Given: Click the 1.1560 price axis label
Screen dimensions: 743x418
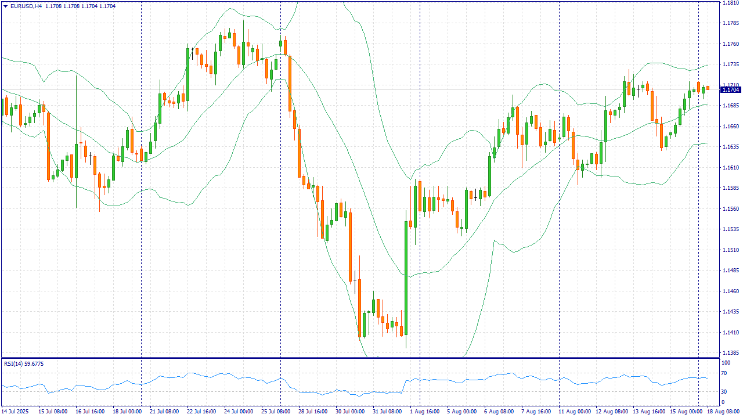Looking at the screenshot, I should (x=730, y=209).
